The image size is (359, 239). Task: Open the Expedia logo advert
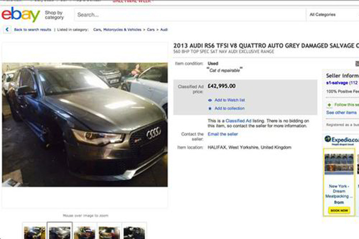(x=341, y=140)
